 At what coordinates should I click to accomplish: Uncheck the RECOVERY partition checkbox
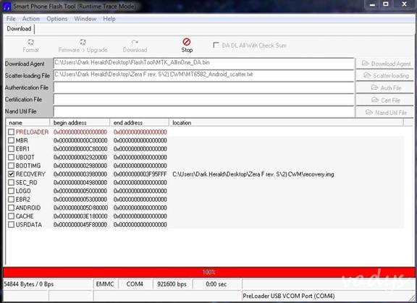[11, 174]
